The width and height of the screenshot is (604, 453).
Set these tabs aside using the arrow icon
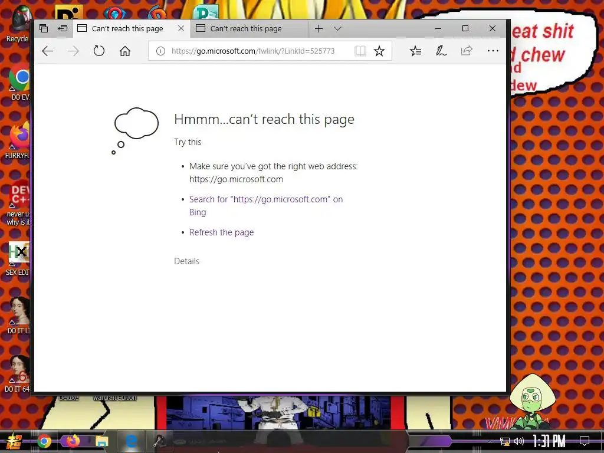63,28
